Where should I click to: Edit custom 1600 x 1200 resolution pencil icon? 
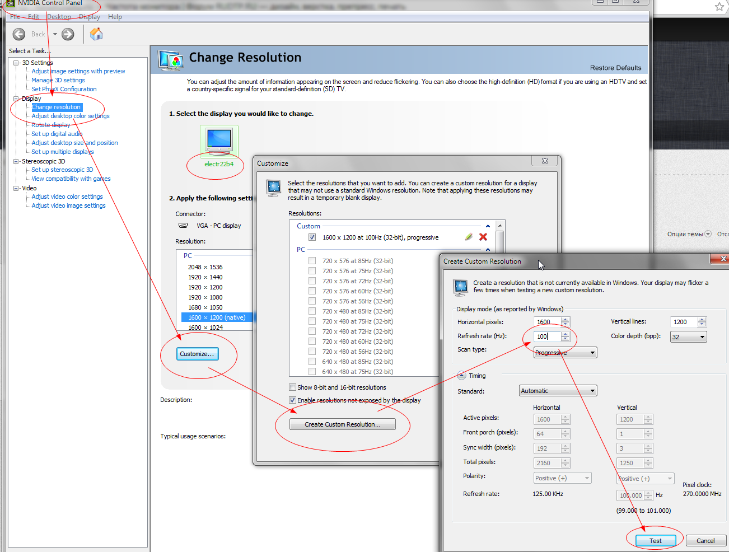pos(469,237)
